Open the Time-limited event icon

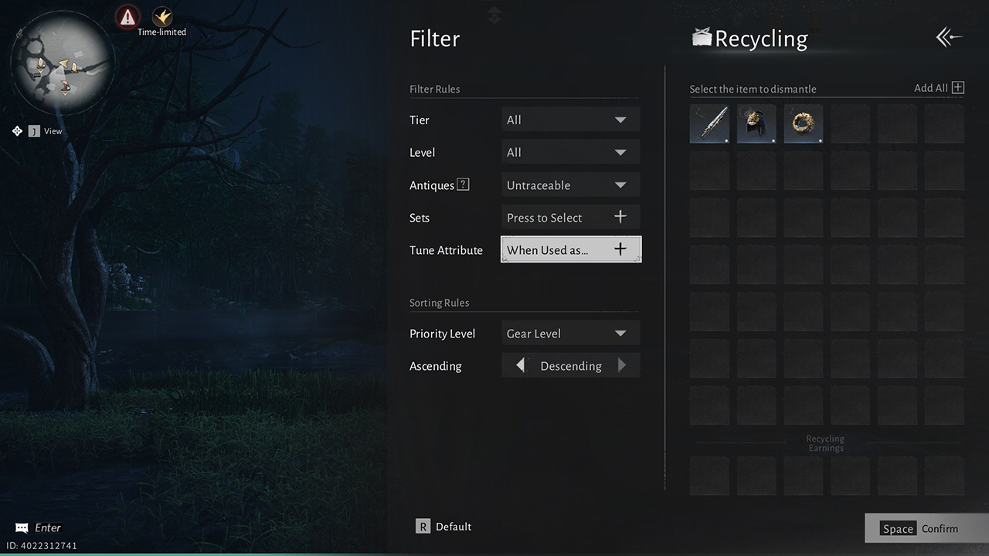162,15
